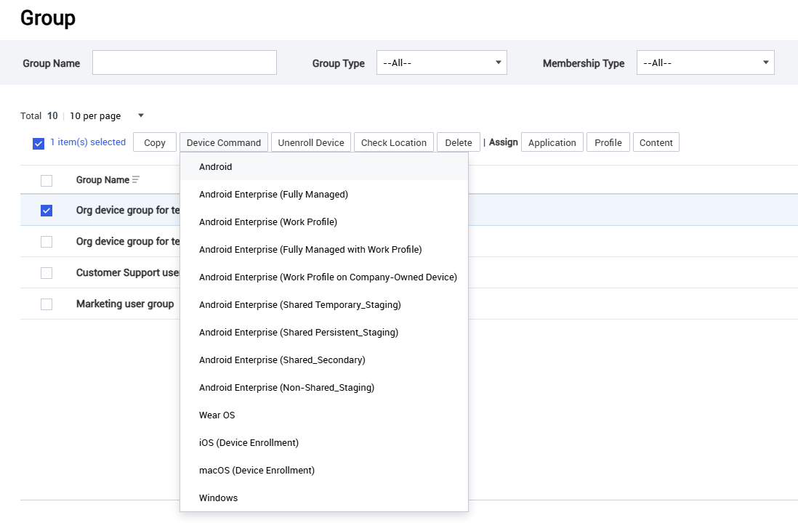Assign an Application to the group
The height and width of the screenshot is (528, 798).
click(552, 142)
